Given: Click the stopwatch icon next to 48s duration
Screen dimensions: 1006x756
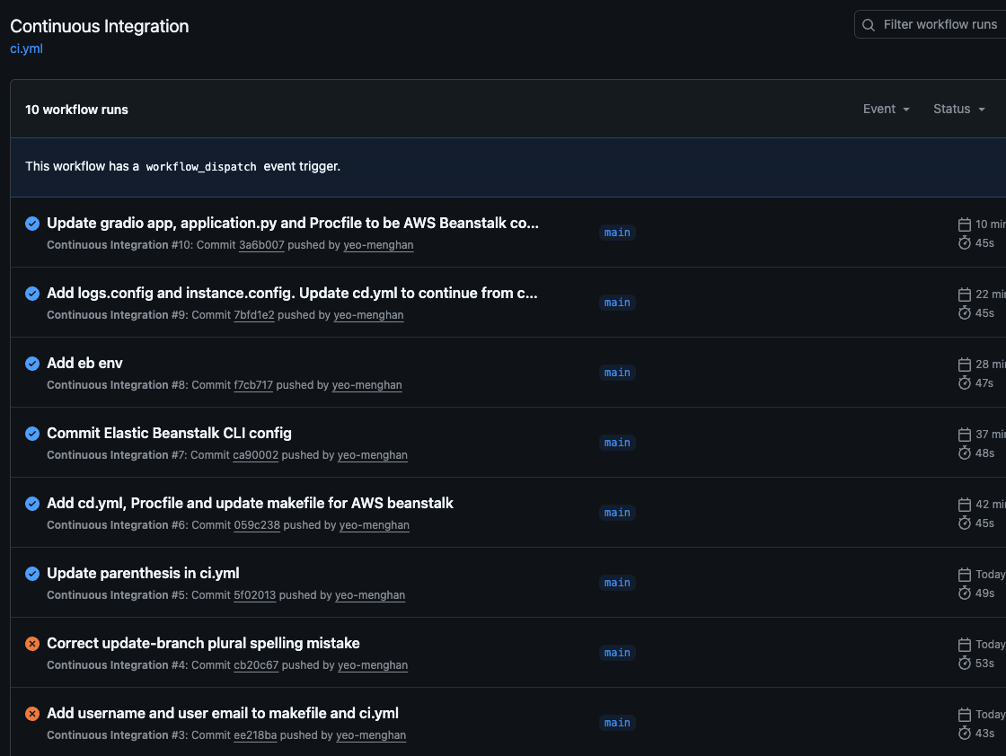Looking at the screenshot, I should [x=965, y=453].
